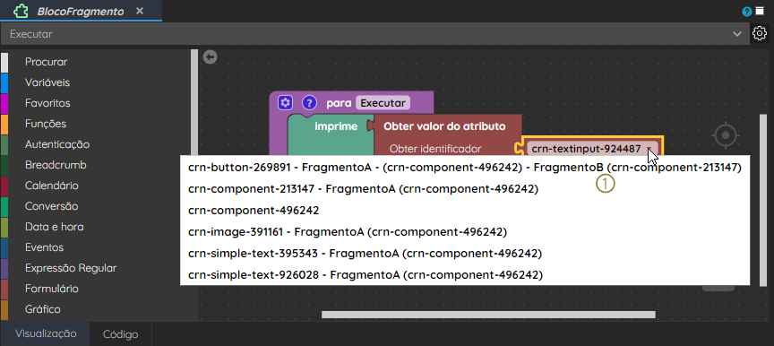Open the Visualização tab
774x346 pixels.
(x=46, y=333)
